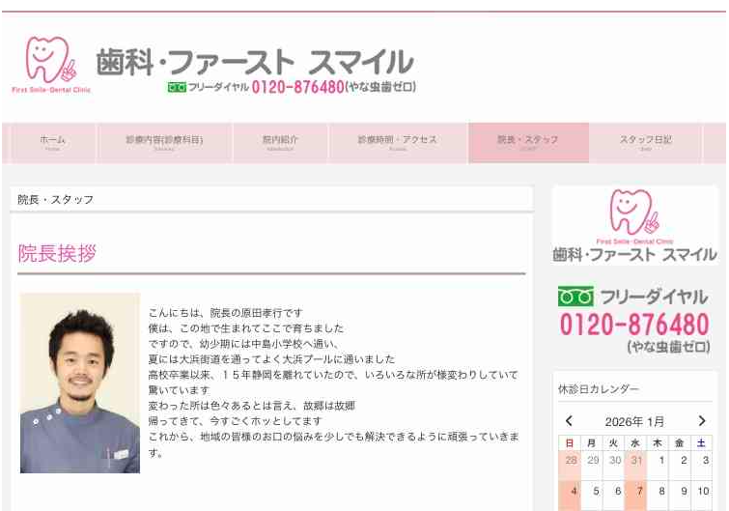729x511 pixels.
Task: Open the スタッフ日記 tab
Action: (645, 142)
